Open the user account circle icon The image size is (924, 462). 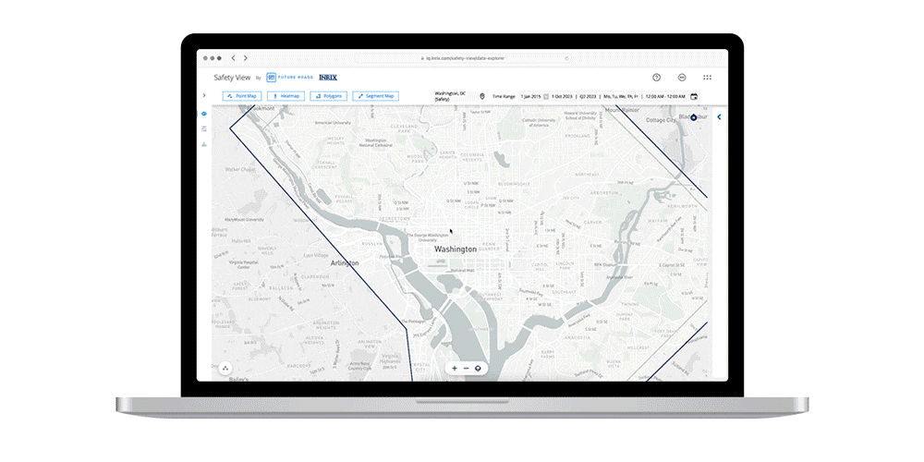pos(682,78)
